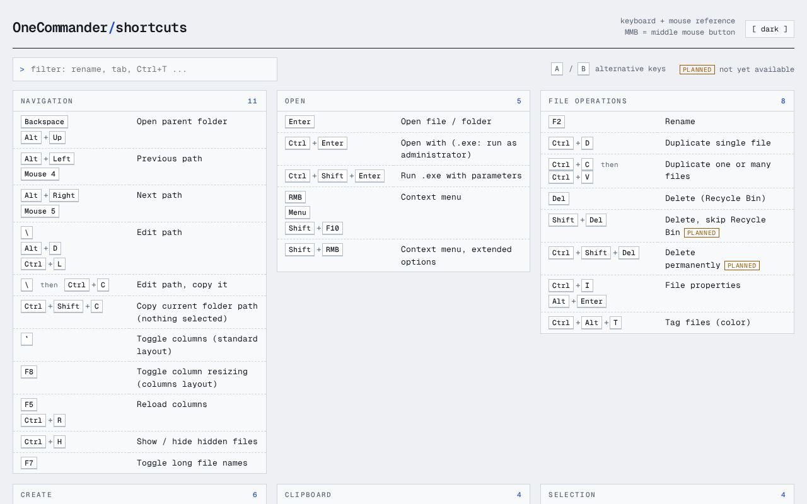Click "Duplicate single file" description
Image resolution: width=807 pixels, height=504 pixels.
(x=718, y=143)
